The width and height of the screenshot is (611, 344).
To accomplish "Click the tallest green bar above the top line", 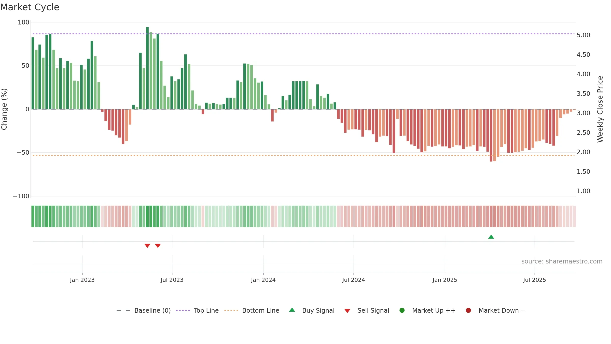I will [147, 68].
